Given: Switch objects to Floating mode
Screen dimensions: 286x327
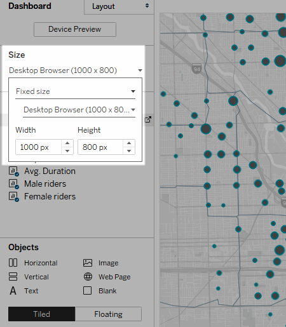Looking at the screenshot, I should (108, 314).
